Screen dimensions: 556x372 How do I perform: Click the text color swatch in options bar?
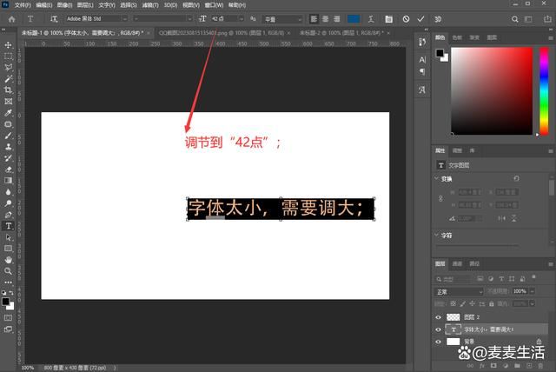pos(354,18)
